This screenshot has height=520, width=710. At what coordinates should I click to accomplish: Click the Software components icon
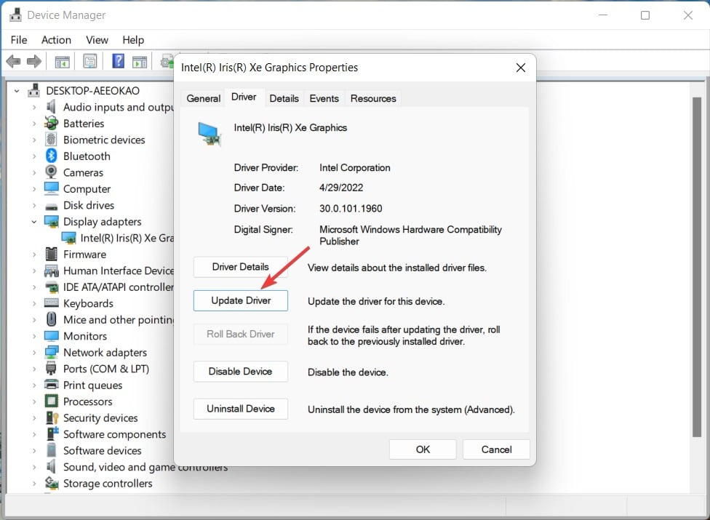pos(52,433)
